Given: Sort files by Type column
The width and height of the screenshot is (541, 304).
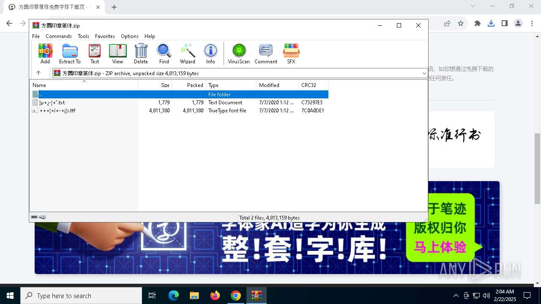Looking at the screenshot, I should point(231,85).
